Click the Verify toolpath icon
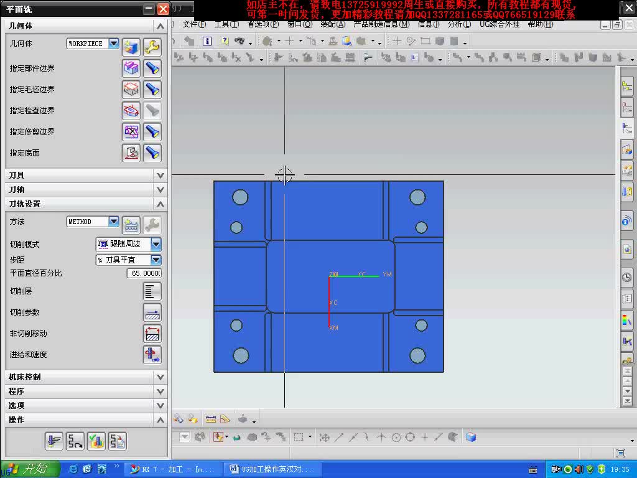Viewport: 637px width, 478px height. pos(96,441)
